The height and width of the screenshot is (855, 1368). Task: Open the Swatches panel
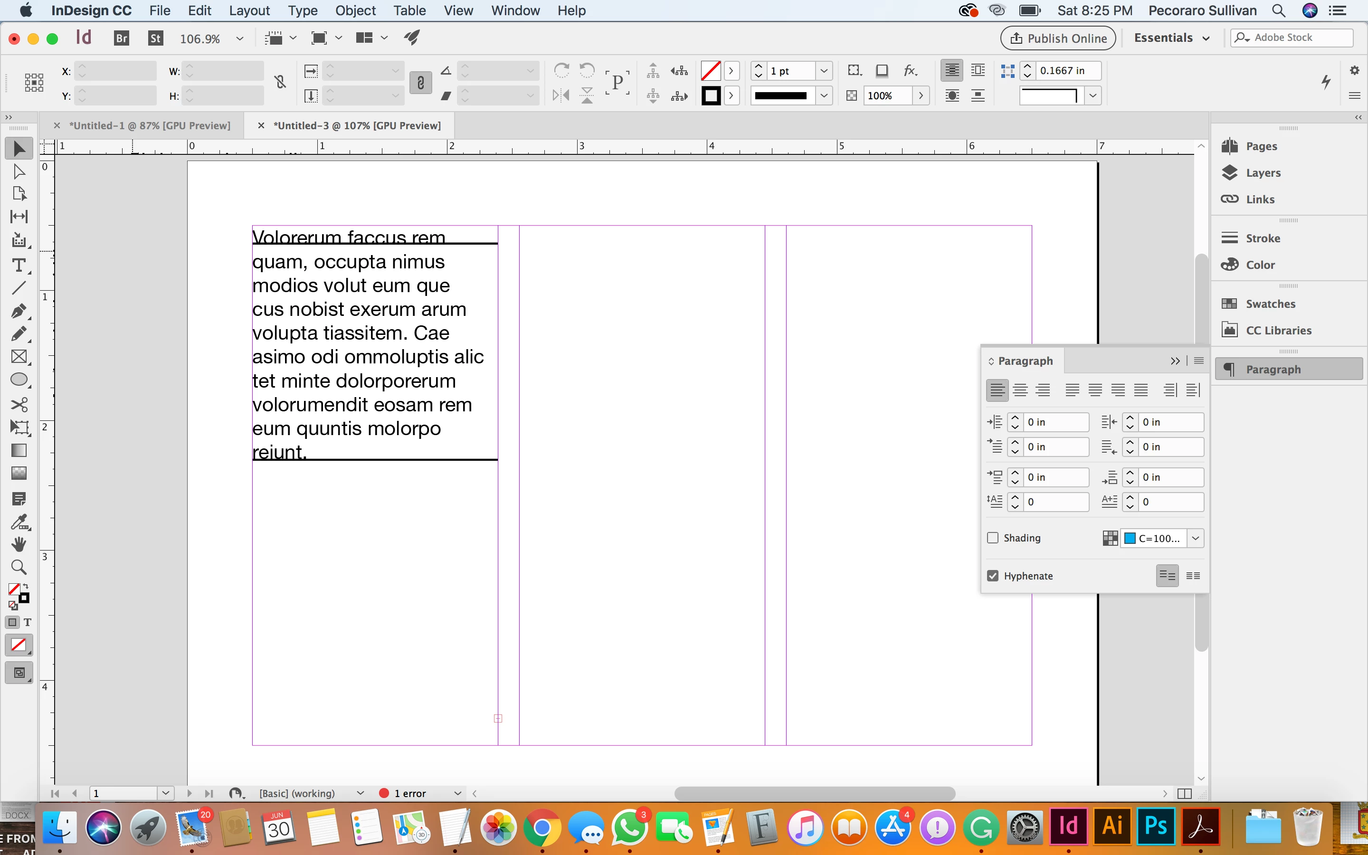click(x=1270, y=304)
